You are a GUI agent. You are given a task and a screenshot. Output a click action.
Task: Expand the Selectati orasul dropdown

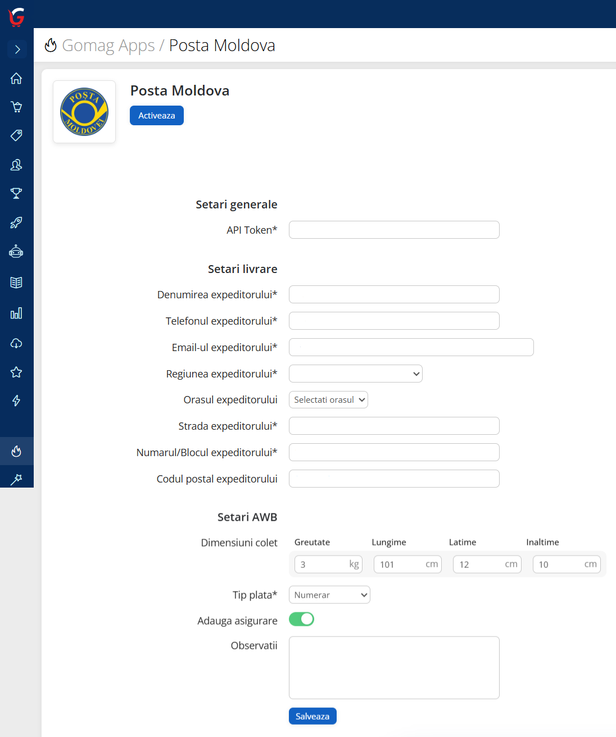click(x=328, y=400)
